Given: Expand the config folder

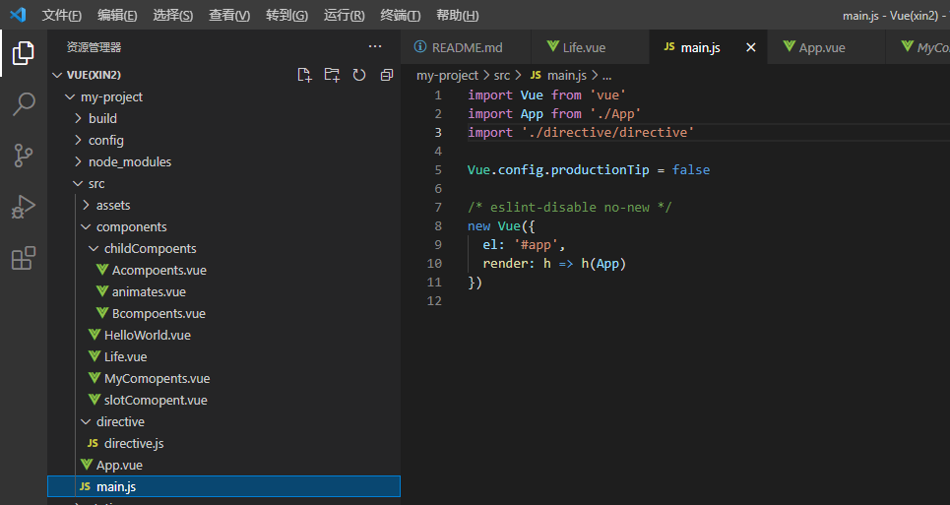Looking at the screenshot, I should click(78, 140).
